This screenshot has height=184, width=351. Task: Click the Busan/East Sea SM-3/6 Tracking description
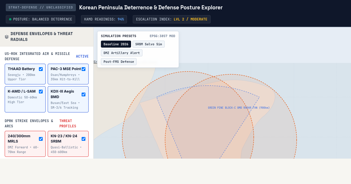(65, 105)
